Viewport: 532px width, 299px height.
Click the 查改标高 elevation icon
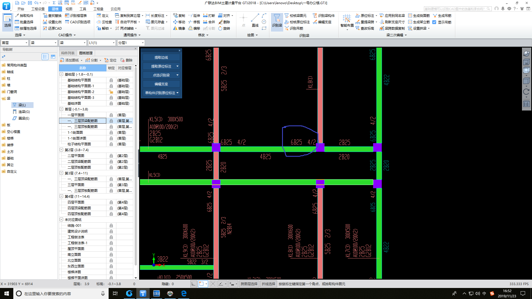click(x=358, y=29)
